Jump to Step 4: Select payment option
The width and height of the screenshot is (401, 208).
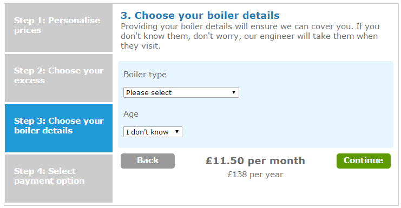[58, 178]
